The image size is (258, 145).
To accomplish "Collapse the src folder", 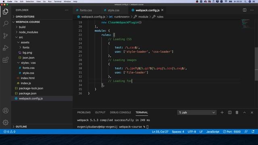I will [21, 37].
